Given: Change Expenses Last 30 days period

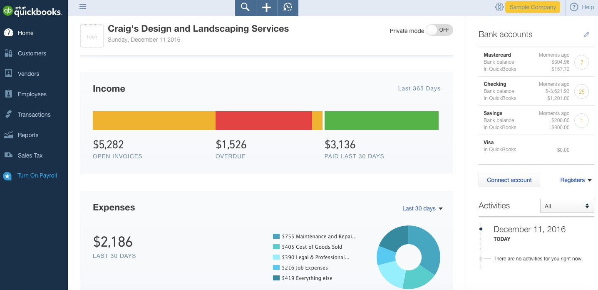Looking at the screenshot, I should pyautogui.click(x=422, y=208).
